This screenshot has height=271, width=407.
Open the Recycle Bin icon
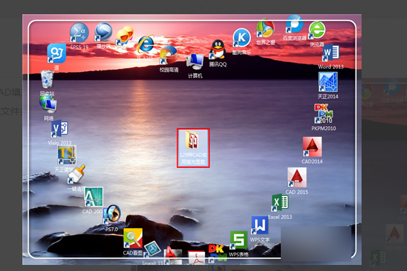(47, 79)
